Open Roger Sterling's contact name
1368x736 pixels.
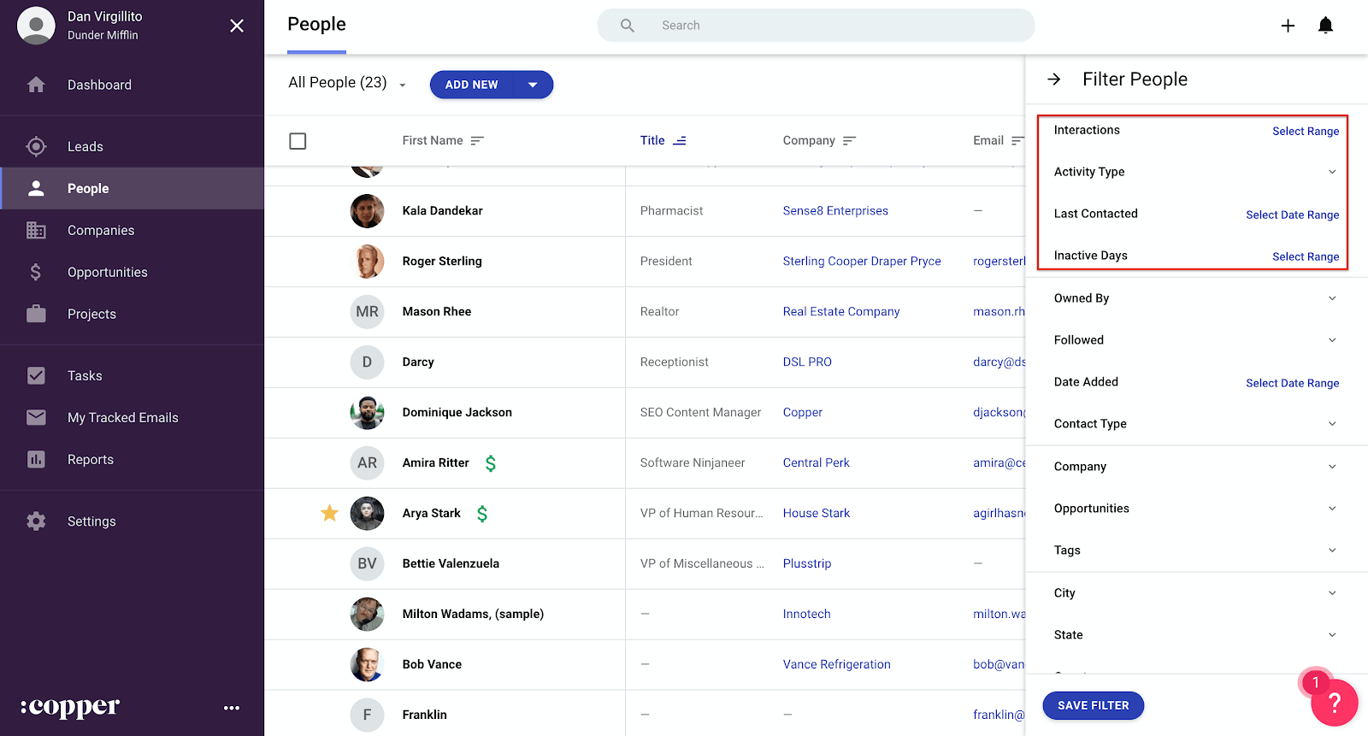[442, 261]
